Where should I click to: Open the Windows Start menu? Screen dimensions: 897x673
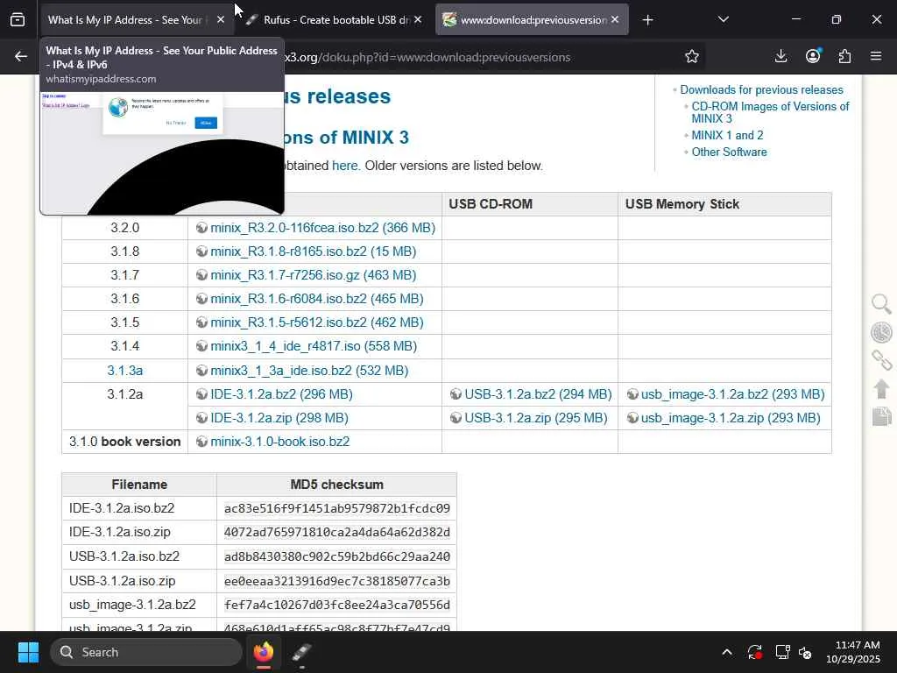click(28, 652)
